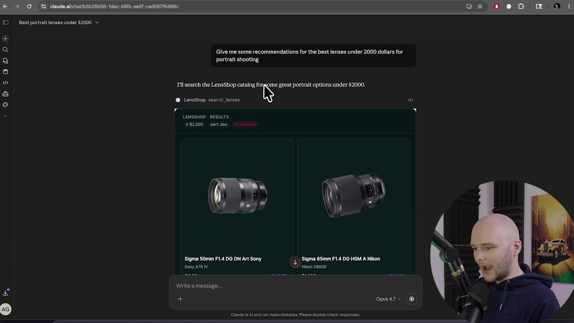574x323 pixels.
Task: Open site information icon in address bar
Action: (43, 6)
